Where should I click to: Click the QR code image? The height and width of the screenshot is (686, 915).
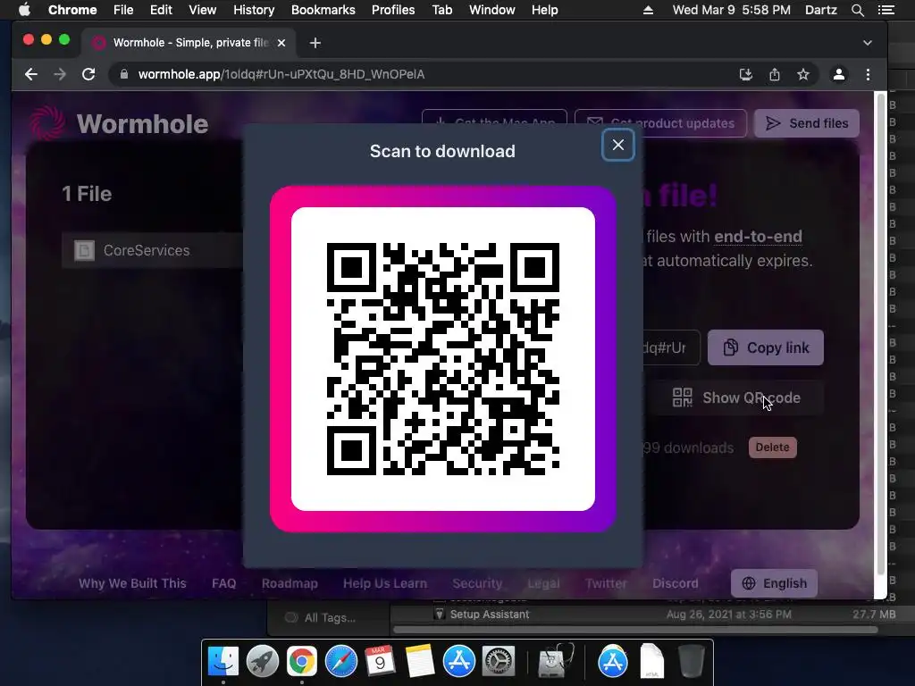click(443, 359)
